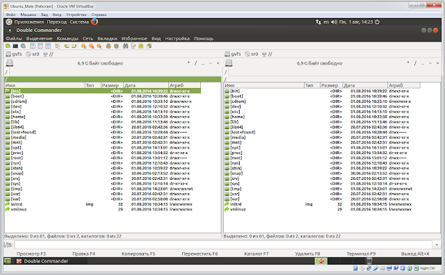Viewport: 445px width, 275px height.
Task: Open the Настройка menu
Action: tap(177, 38)
